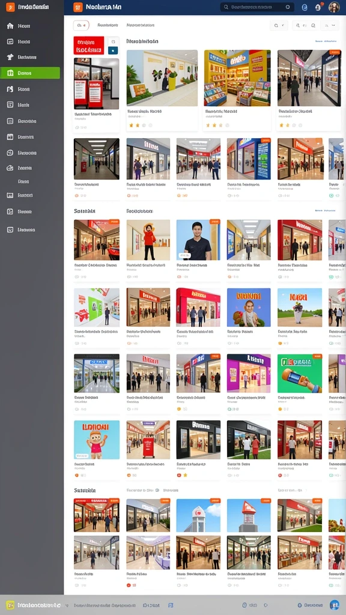Image resolution: width=346 pixels, height=615 pixels.
Task: Click the red banner button above the first card
Action: coord(89,46)
